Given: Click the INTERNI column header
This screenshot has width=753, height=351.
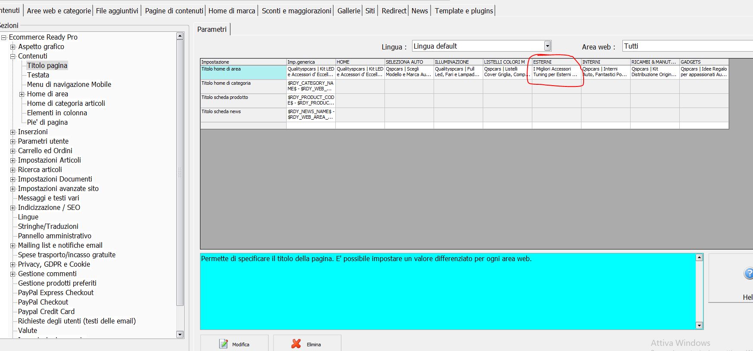Looking at the screenshot, I should point(606,62).
